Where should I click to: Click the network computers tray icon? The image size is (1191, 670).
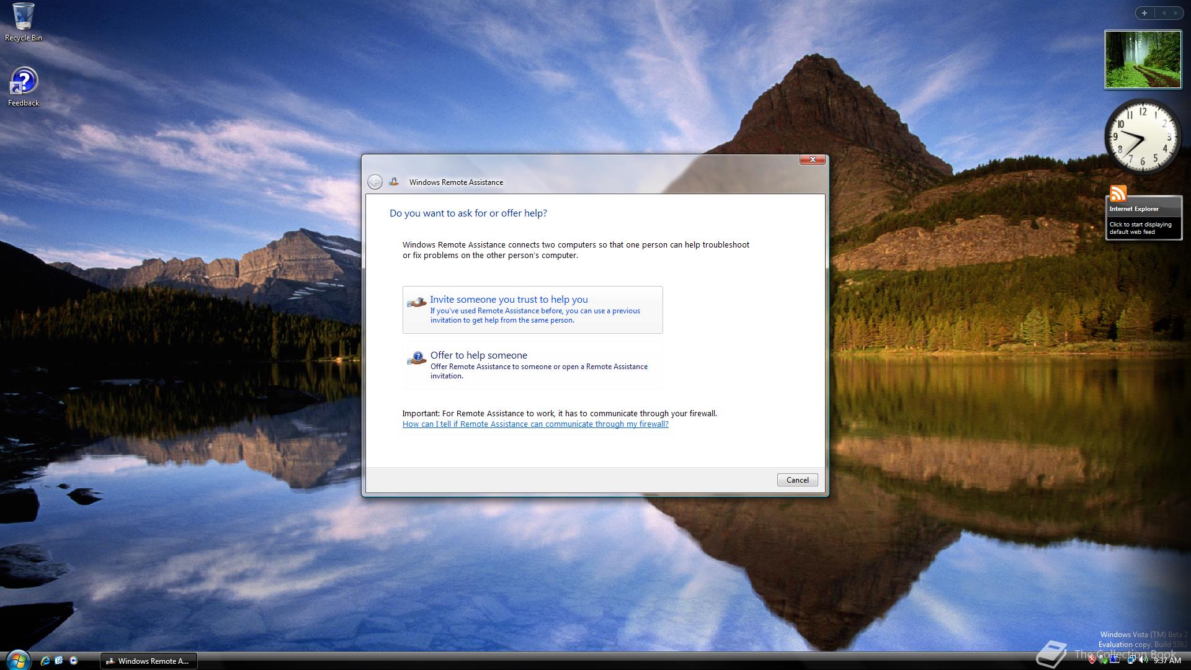coord(1131,659)
